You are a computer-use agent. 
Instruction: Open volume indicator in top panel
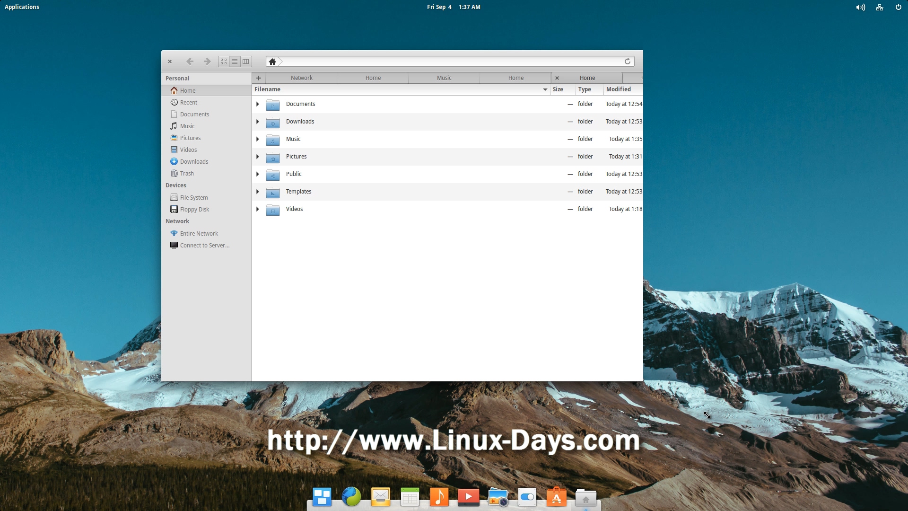(860, 7)
